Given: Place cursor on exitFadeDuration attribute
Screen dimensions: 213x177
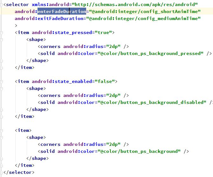Looking at the screenshot, I should point(60,18).
